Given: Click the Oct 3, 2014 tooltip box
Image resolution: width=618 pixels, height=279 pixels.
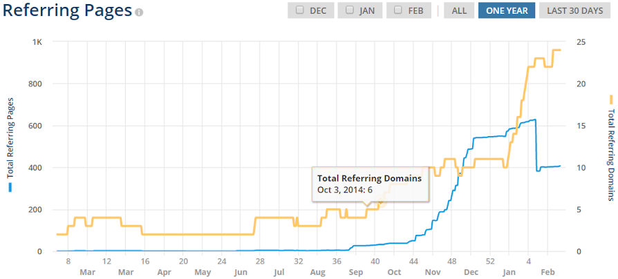Looking at the screenshot, I should click(370, 184).
